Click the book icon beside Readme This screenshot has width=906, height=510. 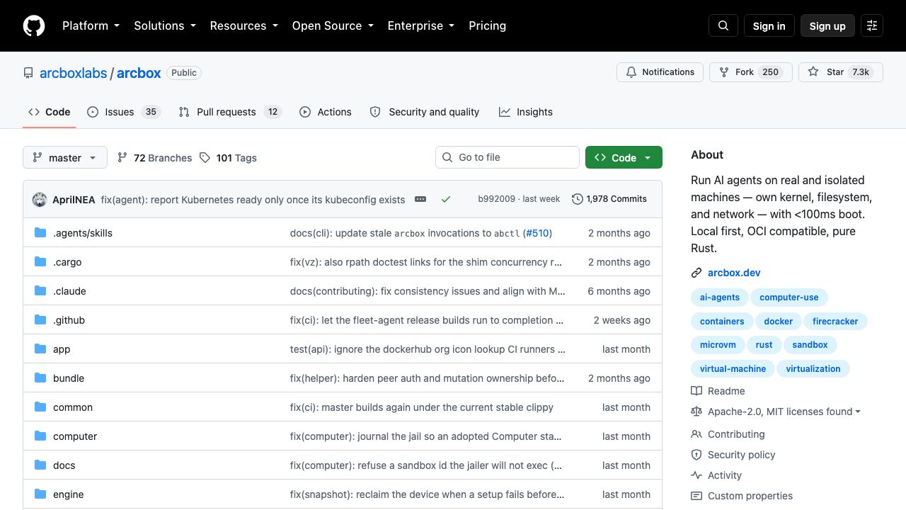point(696,391)
